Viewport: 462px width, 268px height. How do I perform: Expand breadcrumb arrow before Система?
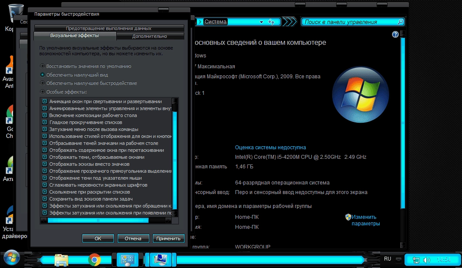pyautogui.click(x=200, y=22)
